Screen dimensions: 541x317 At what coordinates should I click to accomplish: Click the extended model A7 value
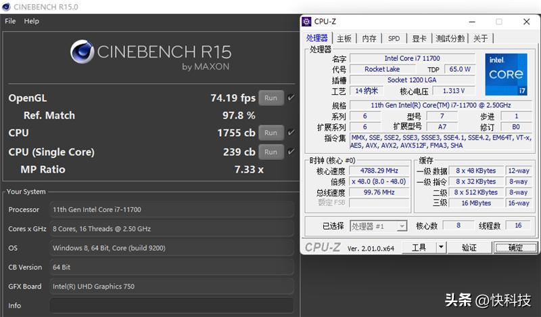[x=442, y=127]
